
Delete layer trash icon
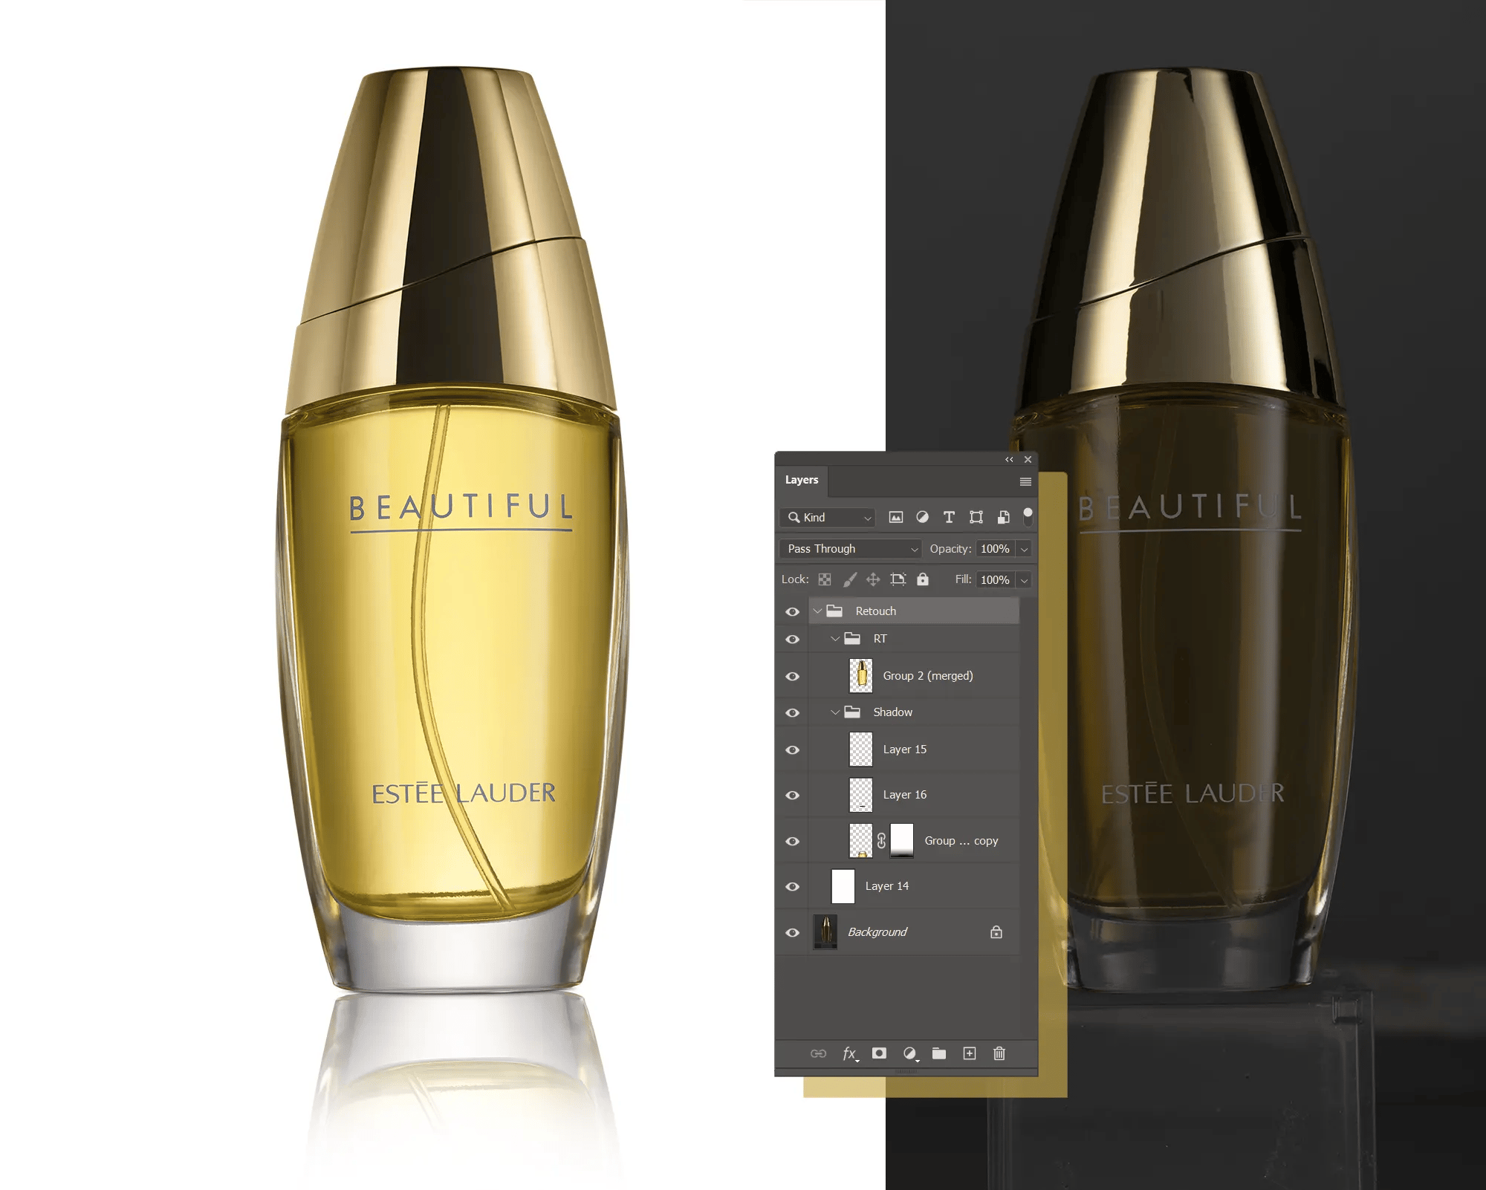pyautogui.click(x=999, y=1053)
